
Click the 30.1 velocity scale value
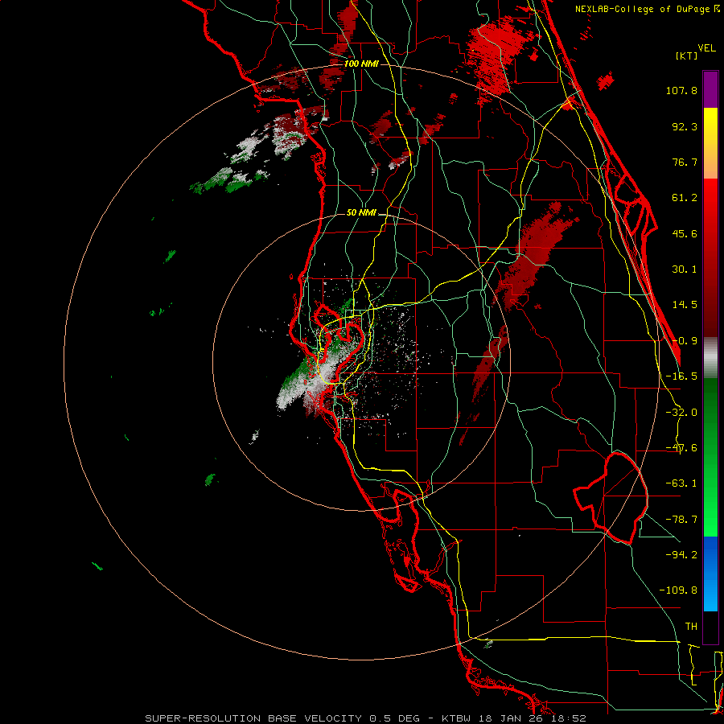click(x=685, y=269)
